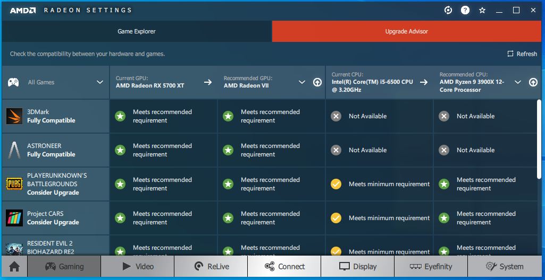Click the yellow checkmark in PUBG current CPU cell

click(x=336, y=184)
